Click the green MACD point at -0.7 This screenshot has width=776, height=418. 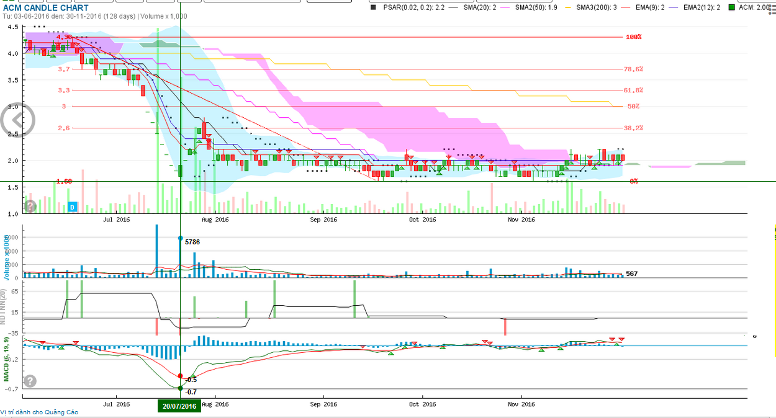180,388
